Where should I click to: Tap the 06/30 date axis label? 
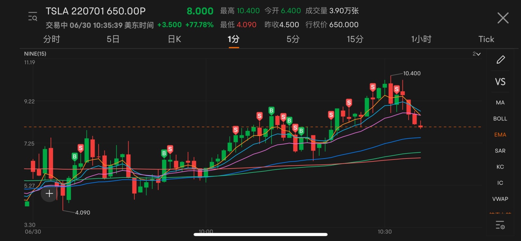point(33,232)
